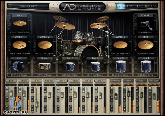This screenshot has width=165, height=116.
Task: Open the AcousticRoomy preset name field
Action: tap(28, 6)
